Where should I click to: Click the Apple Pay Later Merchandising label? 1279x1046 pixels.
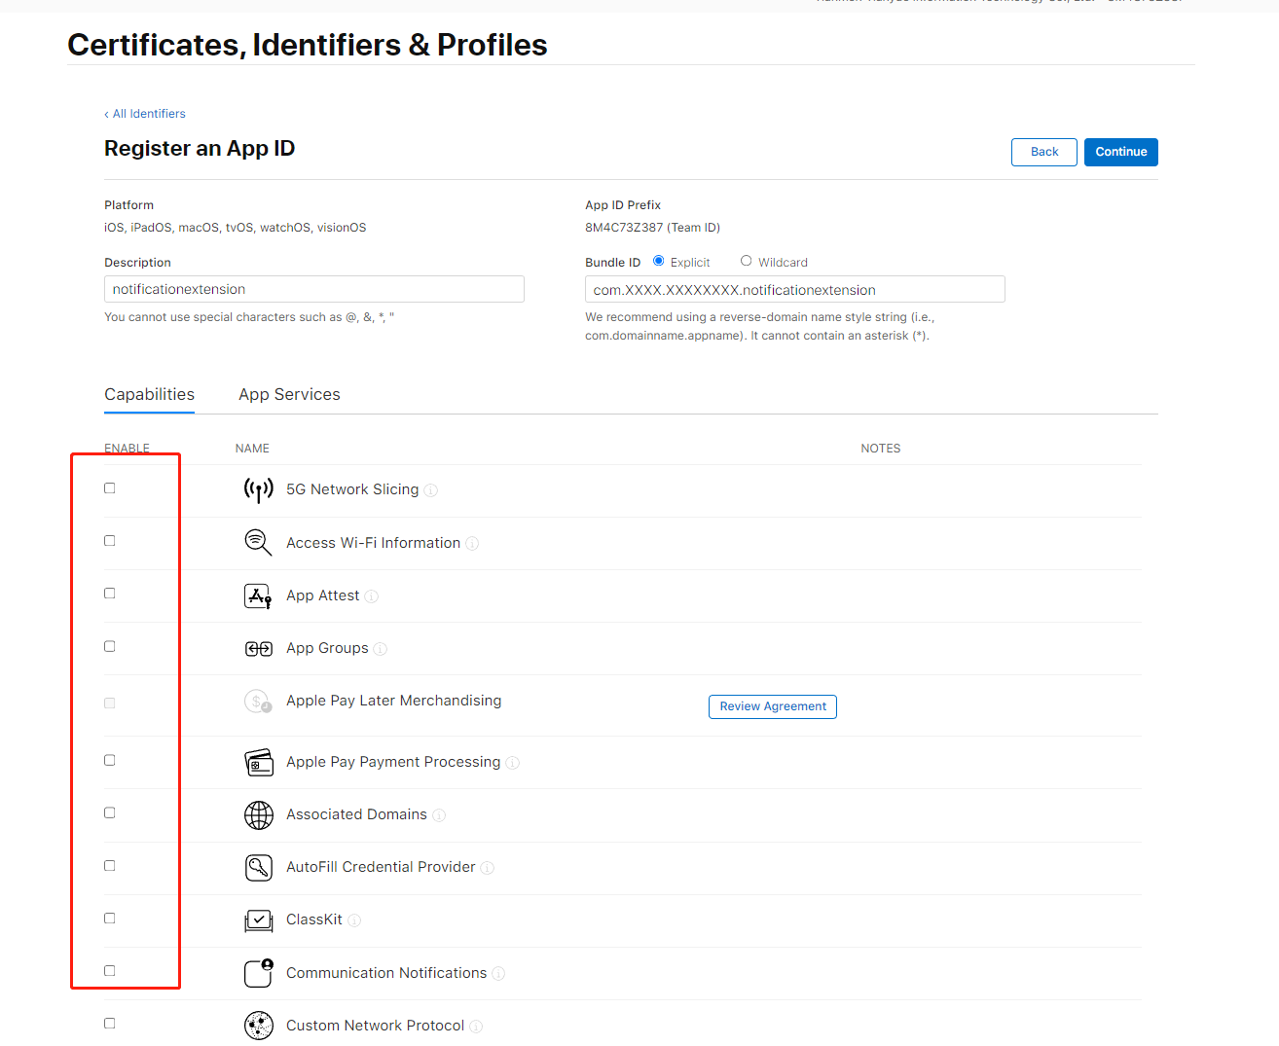click(x=394, y=701)
